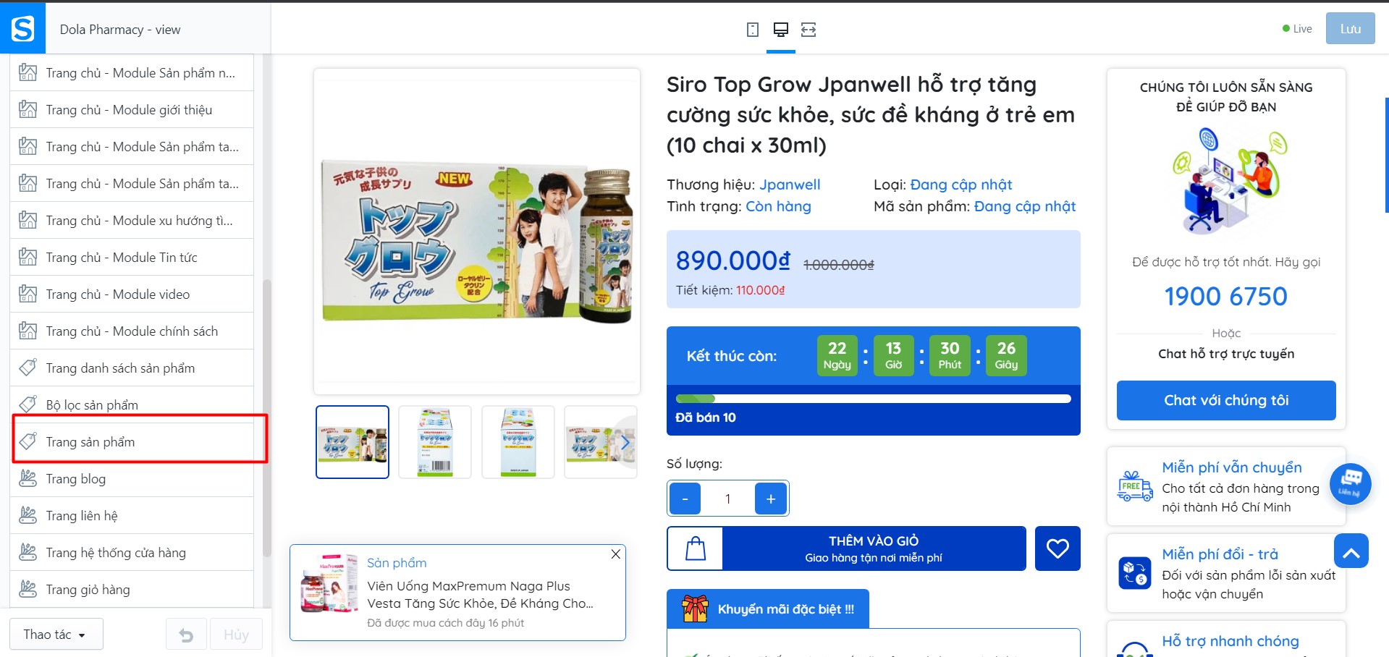This screenshot has height=657, width=1389.
Task: Select the second product thumbnail image
Action: click(435, 442)
